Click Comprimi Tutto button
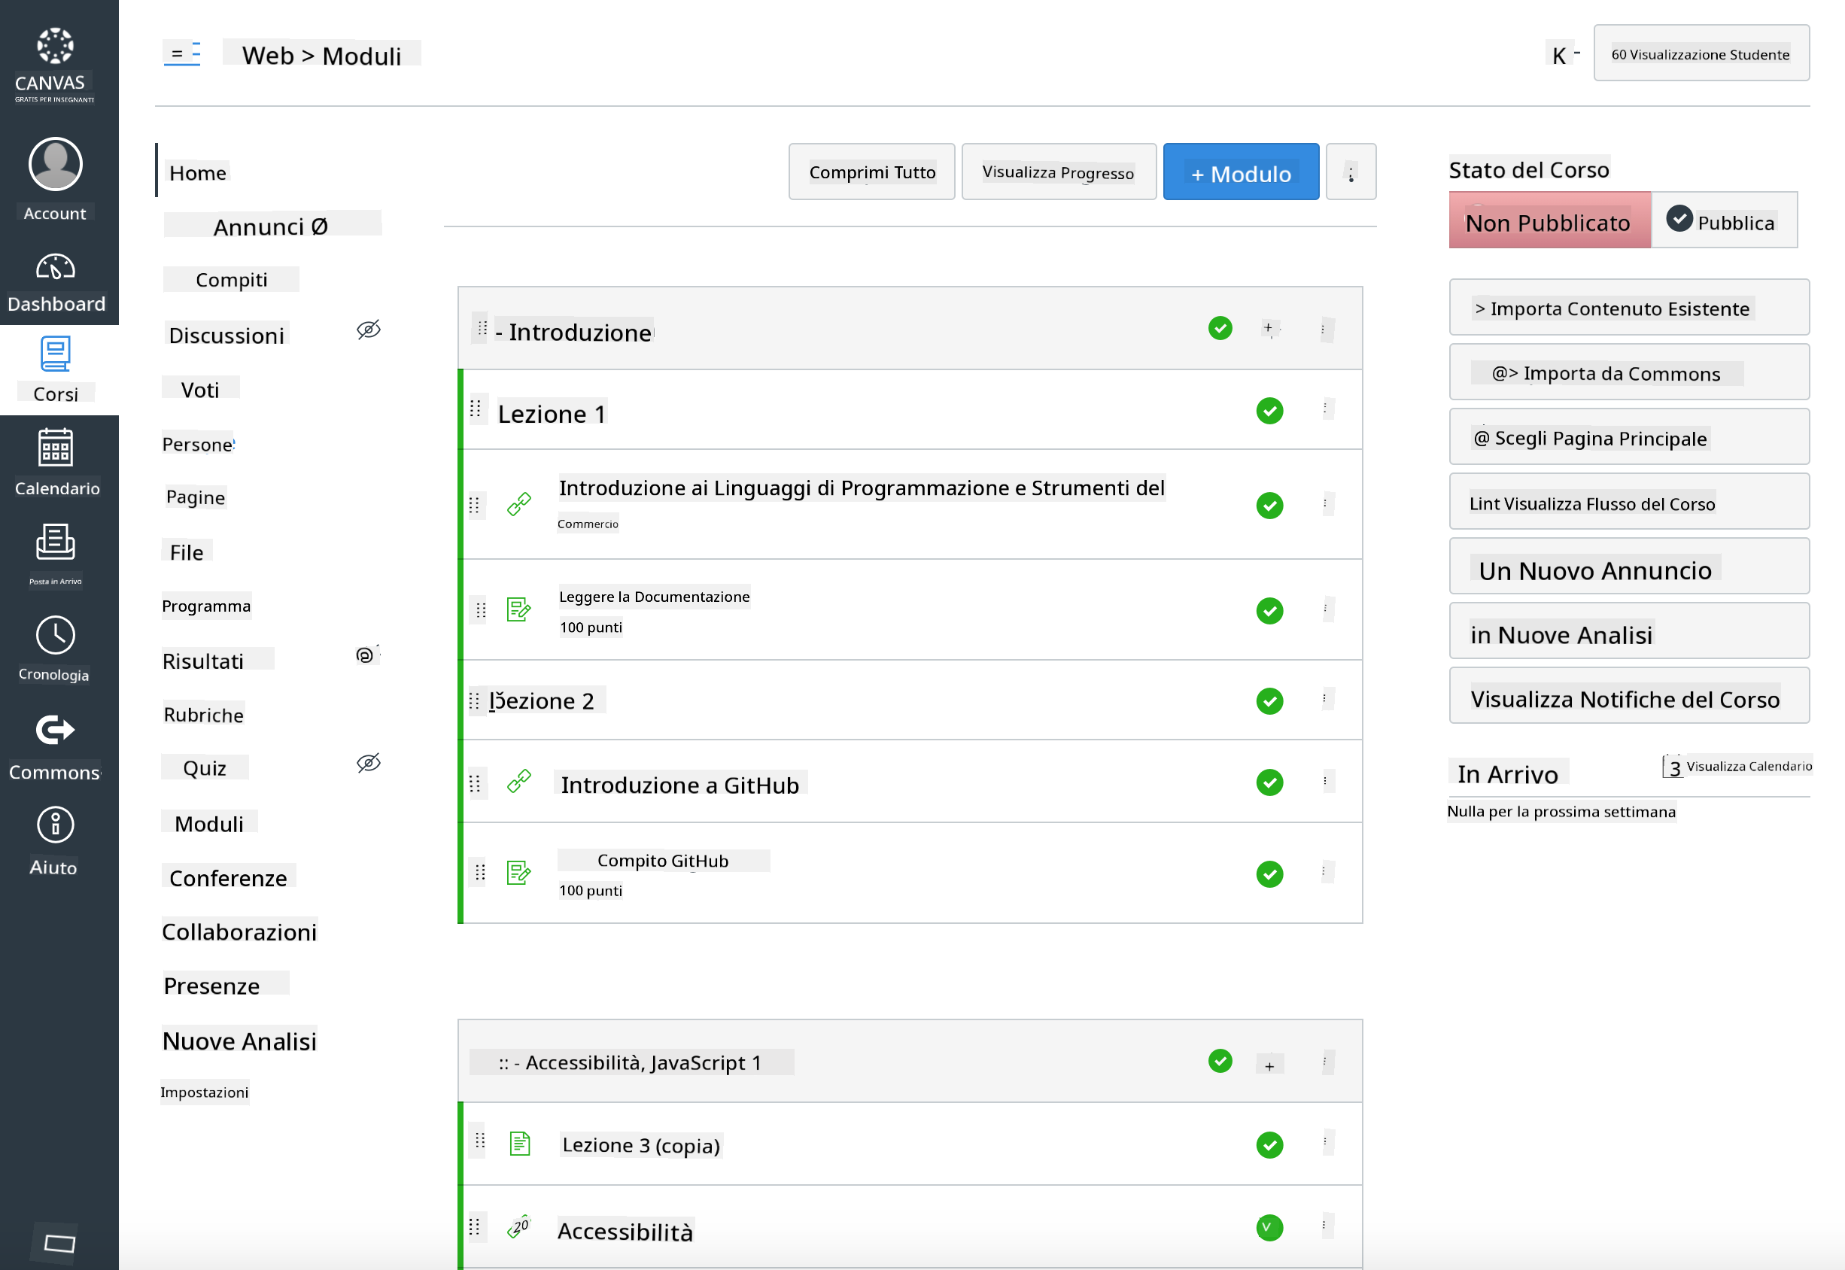This screenshot has height=1270, width=1845. (x=871, y=173)
